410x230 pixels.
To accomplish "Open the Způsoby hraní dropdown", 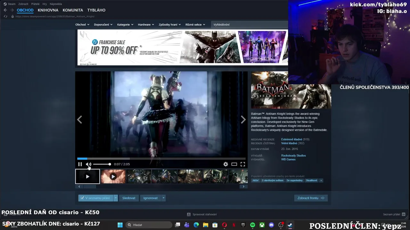I will pos(170,25).
